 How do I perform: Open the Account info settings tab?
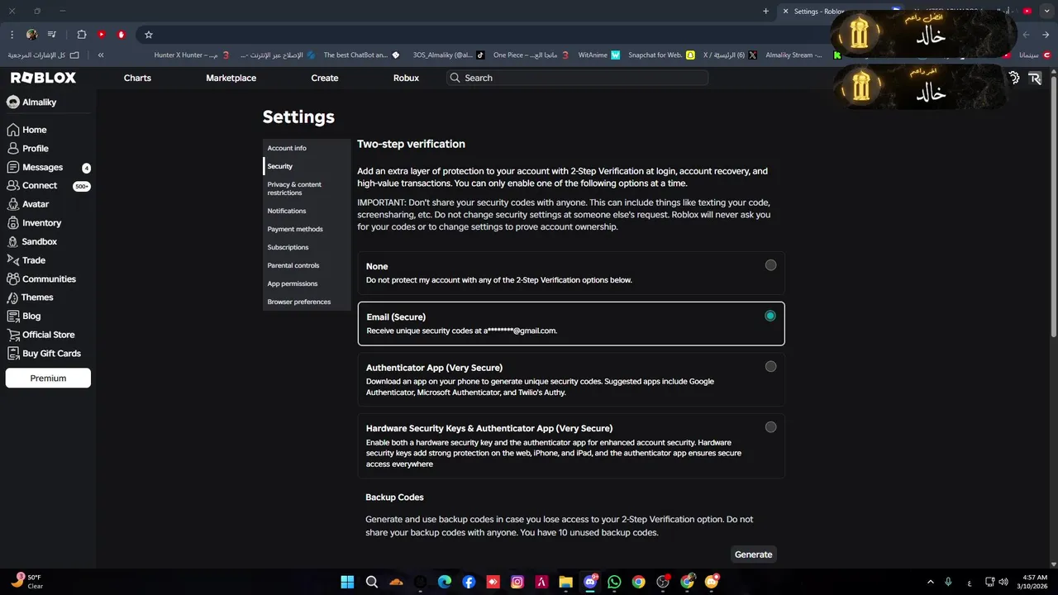307,148
